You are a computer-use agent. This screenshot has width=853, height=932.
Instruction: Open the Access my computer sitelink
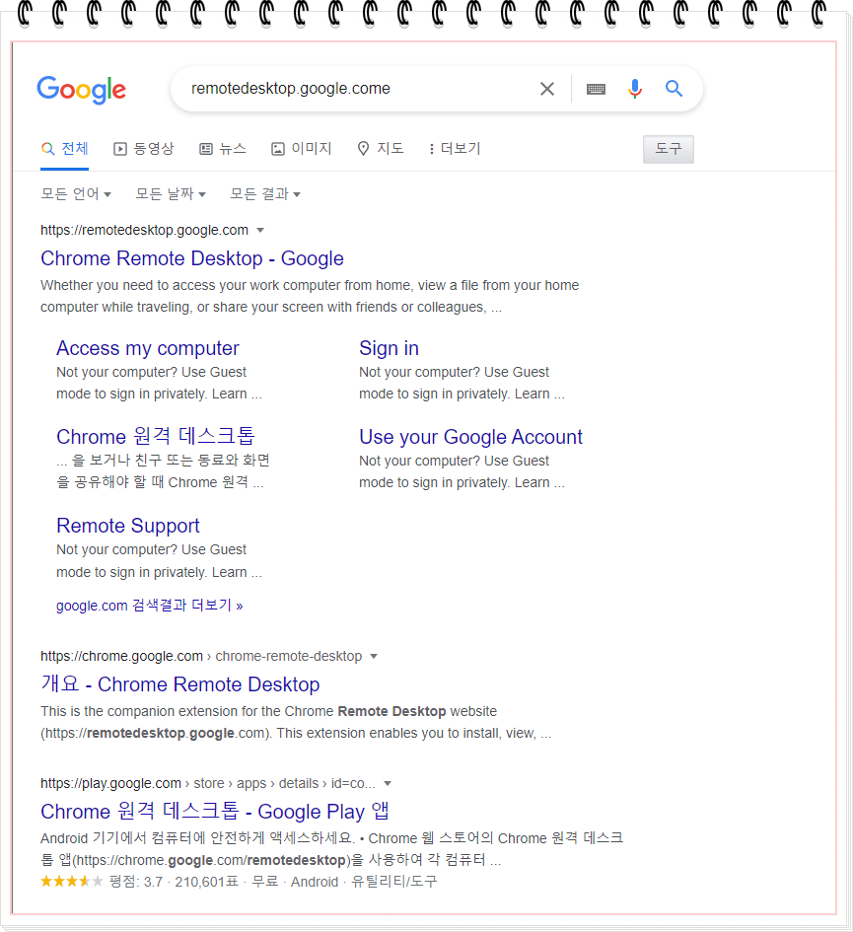tap(147, 348)
